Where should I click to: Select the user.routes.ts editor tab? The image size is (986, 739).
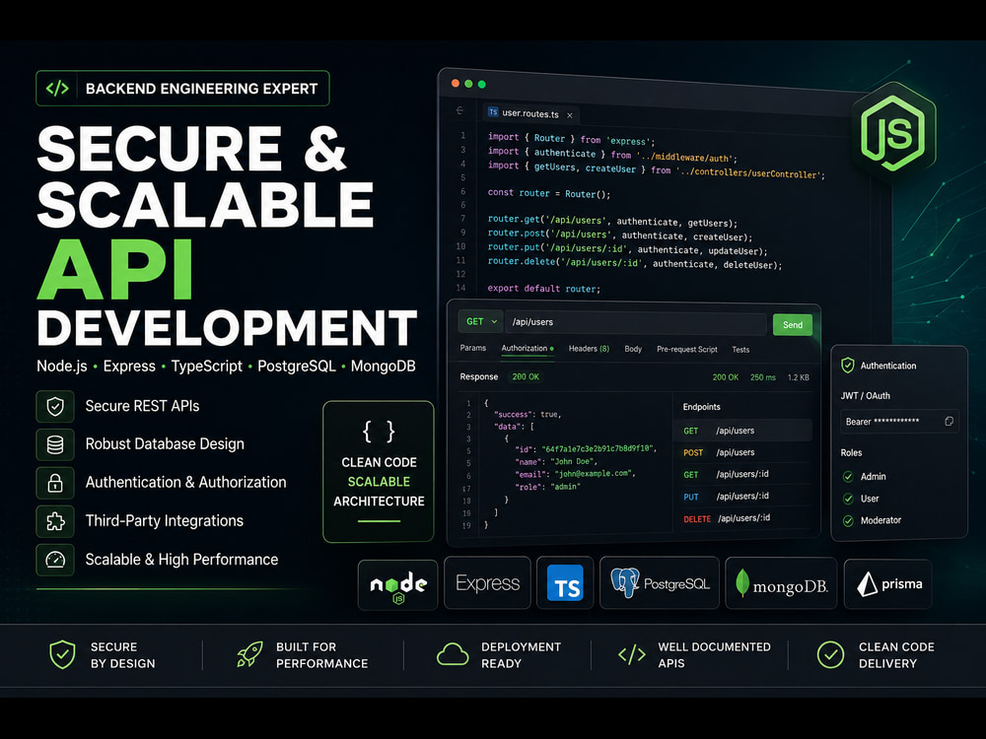click(x=529, y=113)
